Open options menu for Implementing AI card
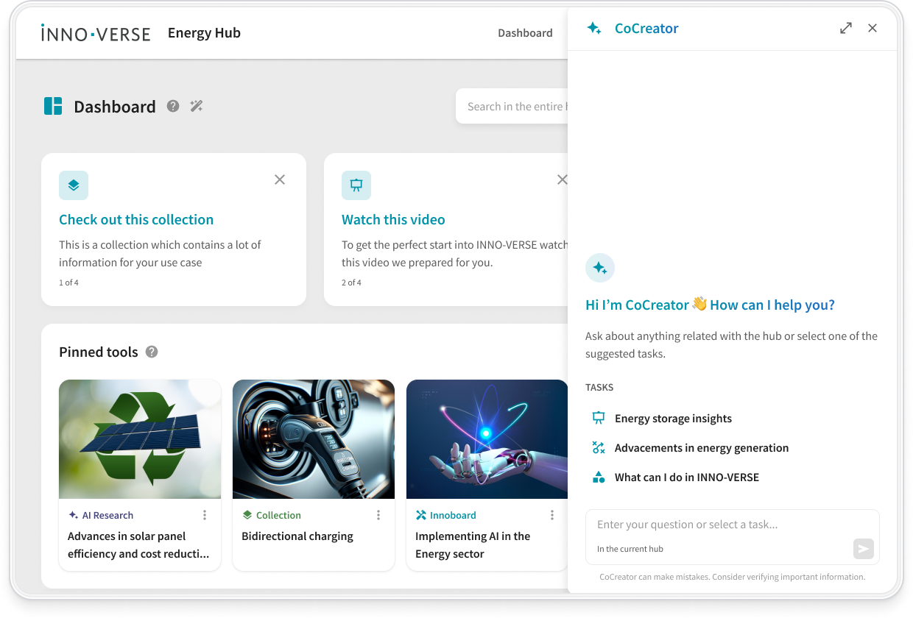This screenshot has height=618, width=913. (x=552, y=515)
